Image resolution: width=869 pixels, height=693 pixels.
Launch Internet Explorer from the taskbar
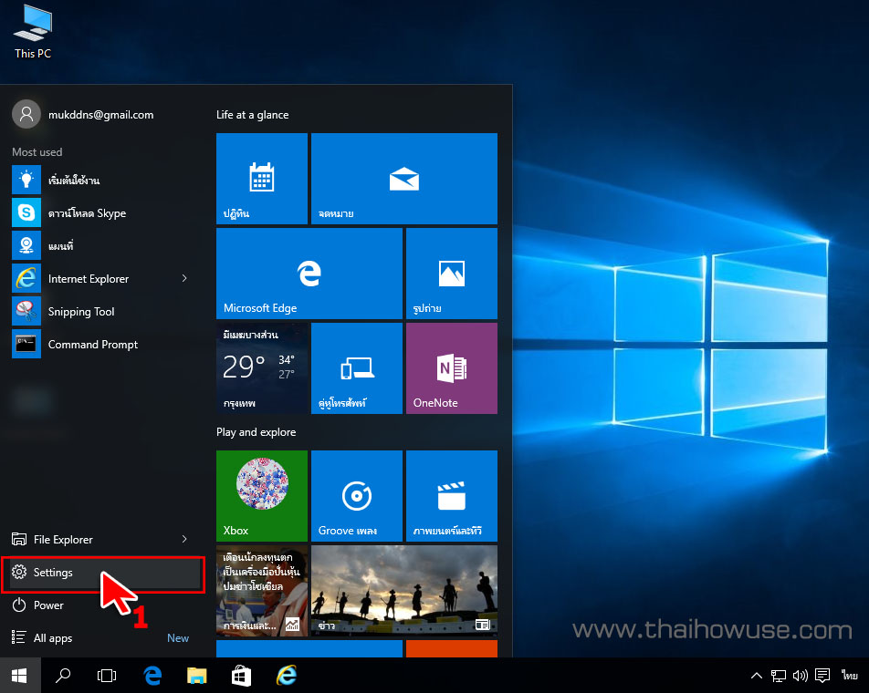click(x=287, y=676)
